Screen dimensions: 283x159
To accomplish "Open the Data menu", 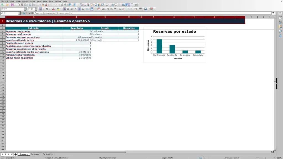I will tap(45, 1).
